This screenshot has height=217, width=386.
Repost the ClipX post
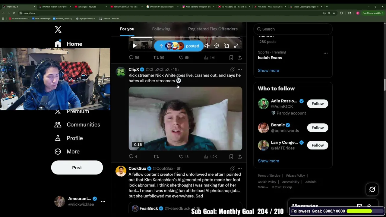[x=156, y=157]
